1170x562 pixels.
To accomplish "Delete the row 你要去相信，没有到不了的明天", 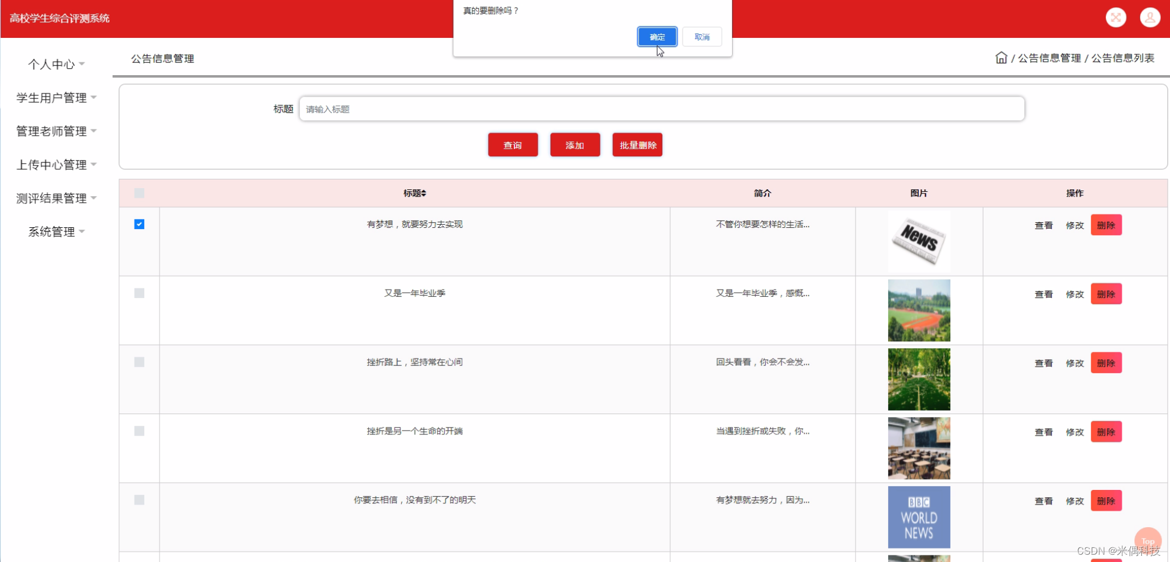I will [1106, 501].
